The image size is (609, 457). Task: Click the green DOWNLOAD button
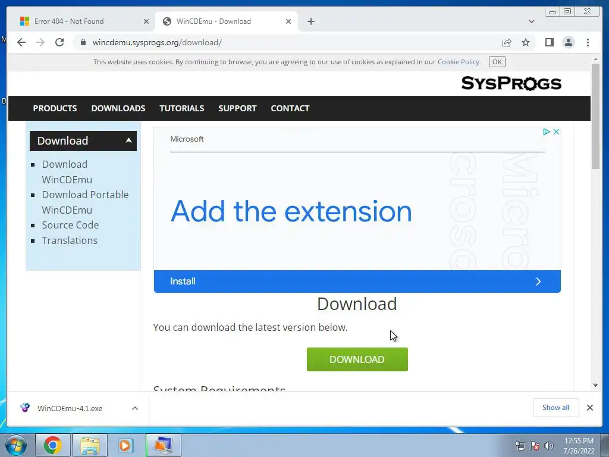[357, 359]
